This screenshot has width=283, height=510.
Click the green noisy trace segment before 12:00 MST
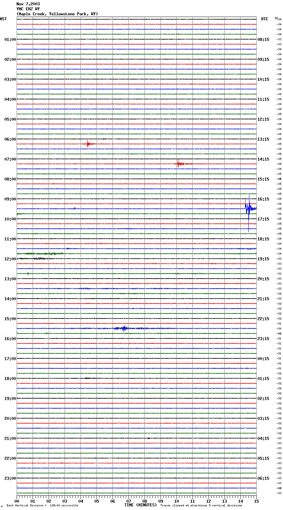point(40,254)
